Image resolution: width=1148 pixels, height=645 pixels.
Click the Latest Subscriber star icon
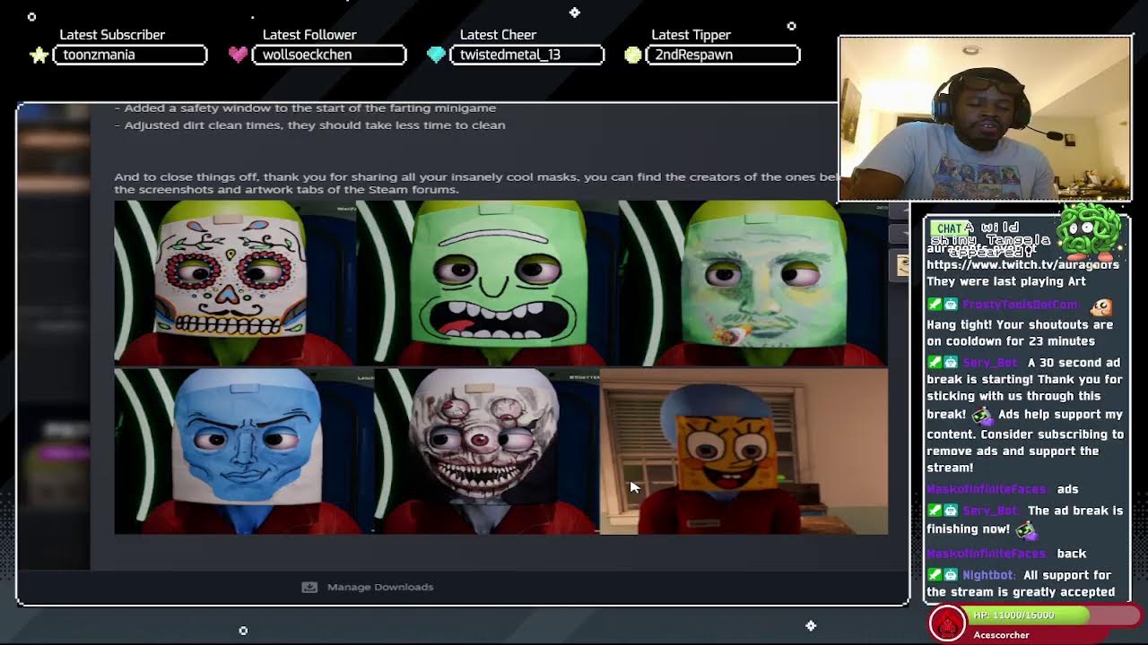click(39, 55)
